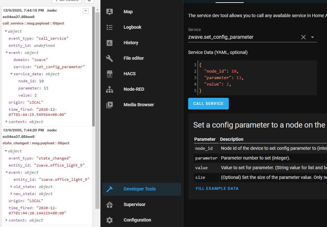
Task: Open the debug message options dropdown for 7:44:19 PM
Action: pyautogui.click(x=86, y=11)
